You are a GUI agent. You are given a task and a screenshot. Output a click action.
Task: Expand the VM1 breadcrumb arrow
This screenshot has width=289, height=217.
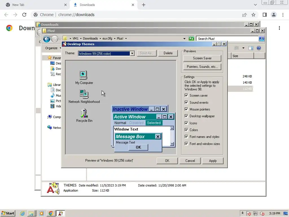pos(81,38)
